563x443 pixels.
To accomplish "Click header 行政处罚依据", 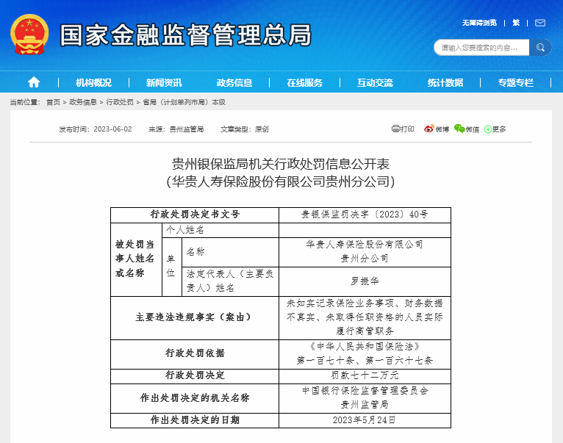I will point(195,353).
